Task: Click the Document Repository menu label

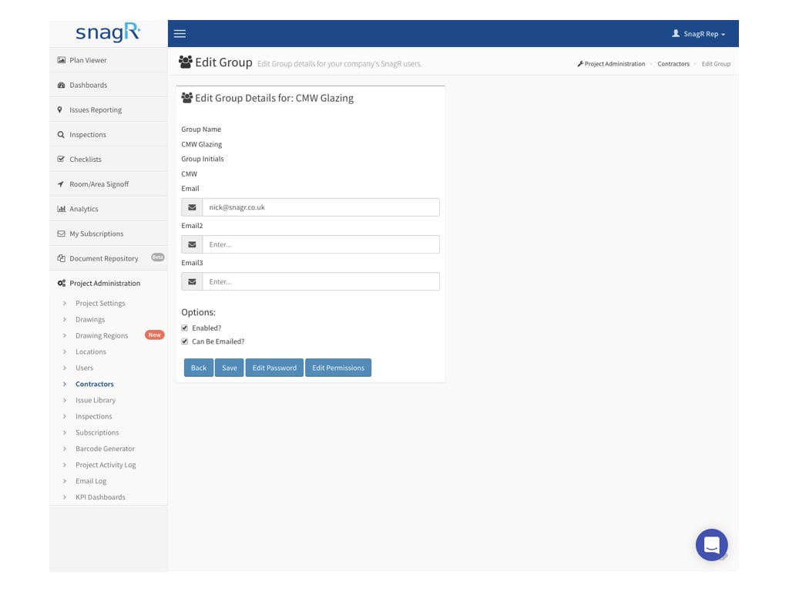Action: point(104,258)
